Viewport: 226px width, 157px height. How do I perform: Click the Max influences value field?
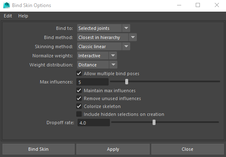[92, 82]
